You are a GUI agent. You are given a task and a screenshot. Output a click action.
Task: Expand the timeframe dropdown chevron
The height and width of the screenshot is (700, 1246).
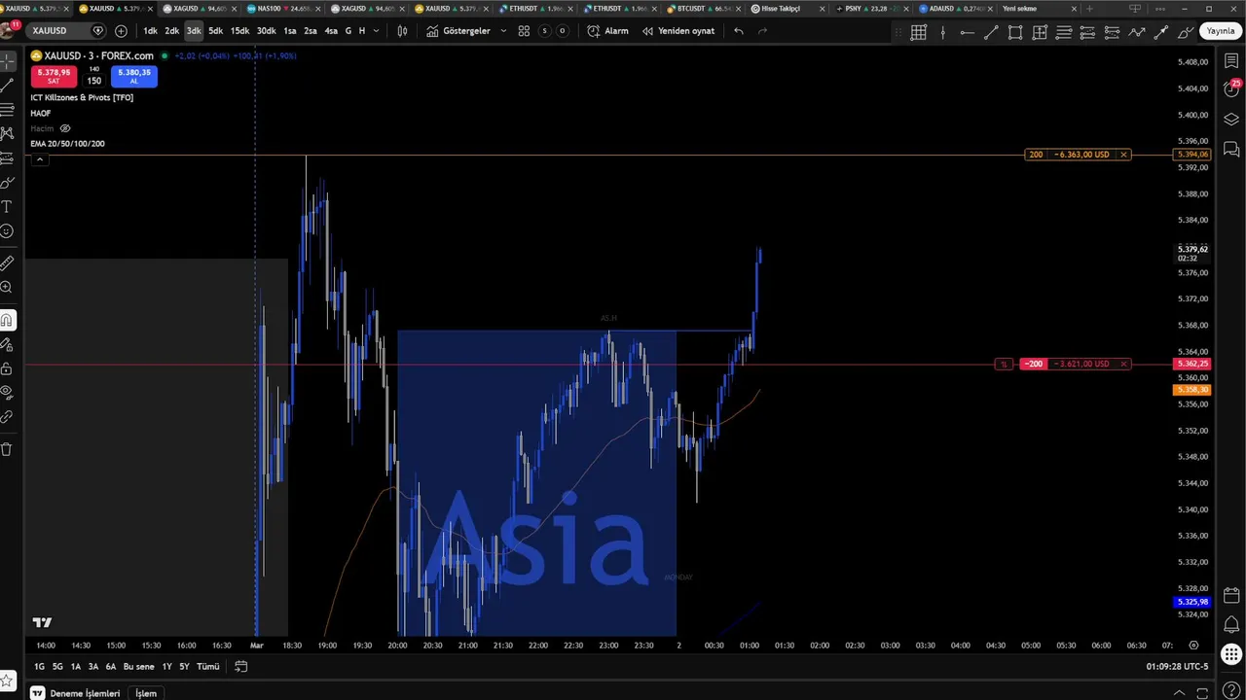tap(376, 31)
